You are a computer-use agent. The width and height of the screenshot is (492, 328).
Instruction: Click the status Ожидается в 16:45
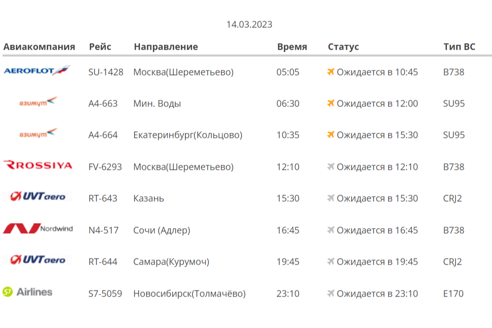coord(377,230)
